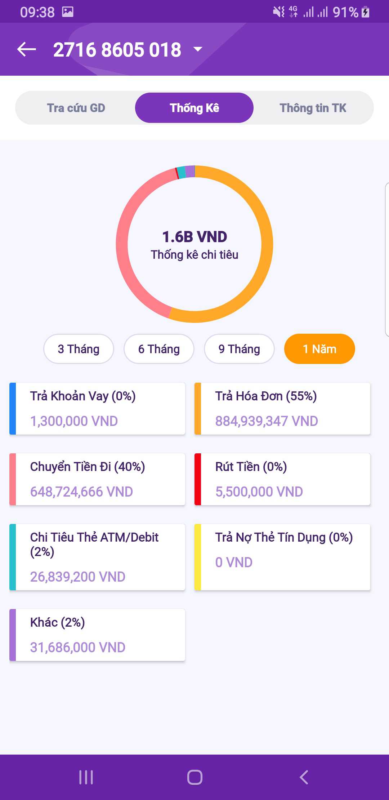Select the 1 Năm period button
Viewport: 389px width, 800px height.
tap(319, 349)
